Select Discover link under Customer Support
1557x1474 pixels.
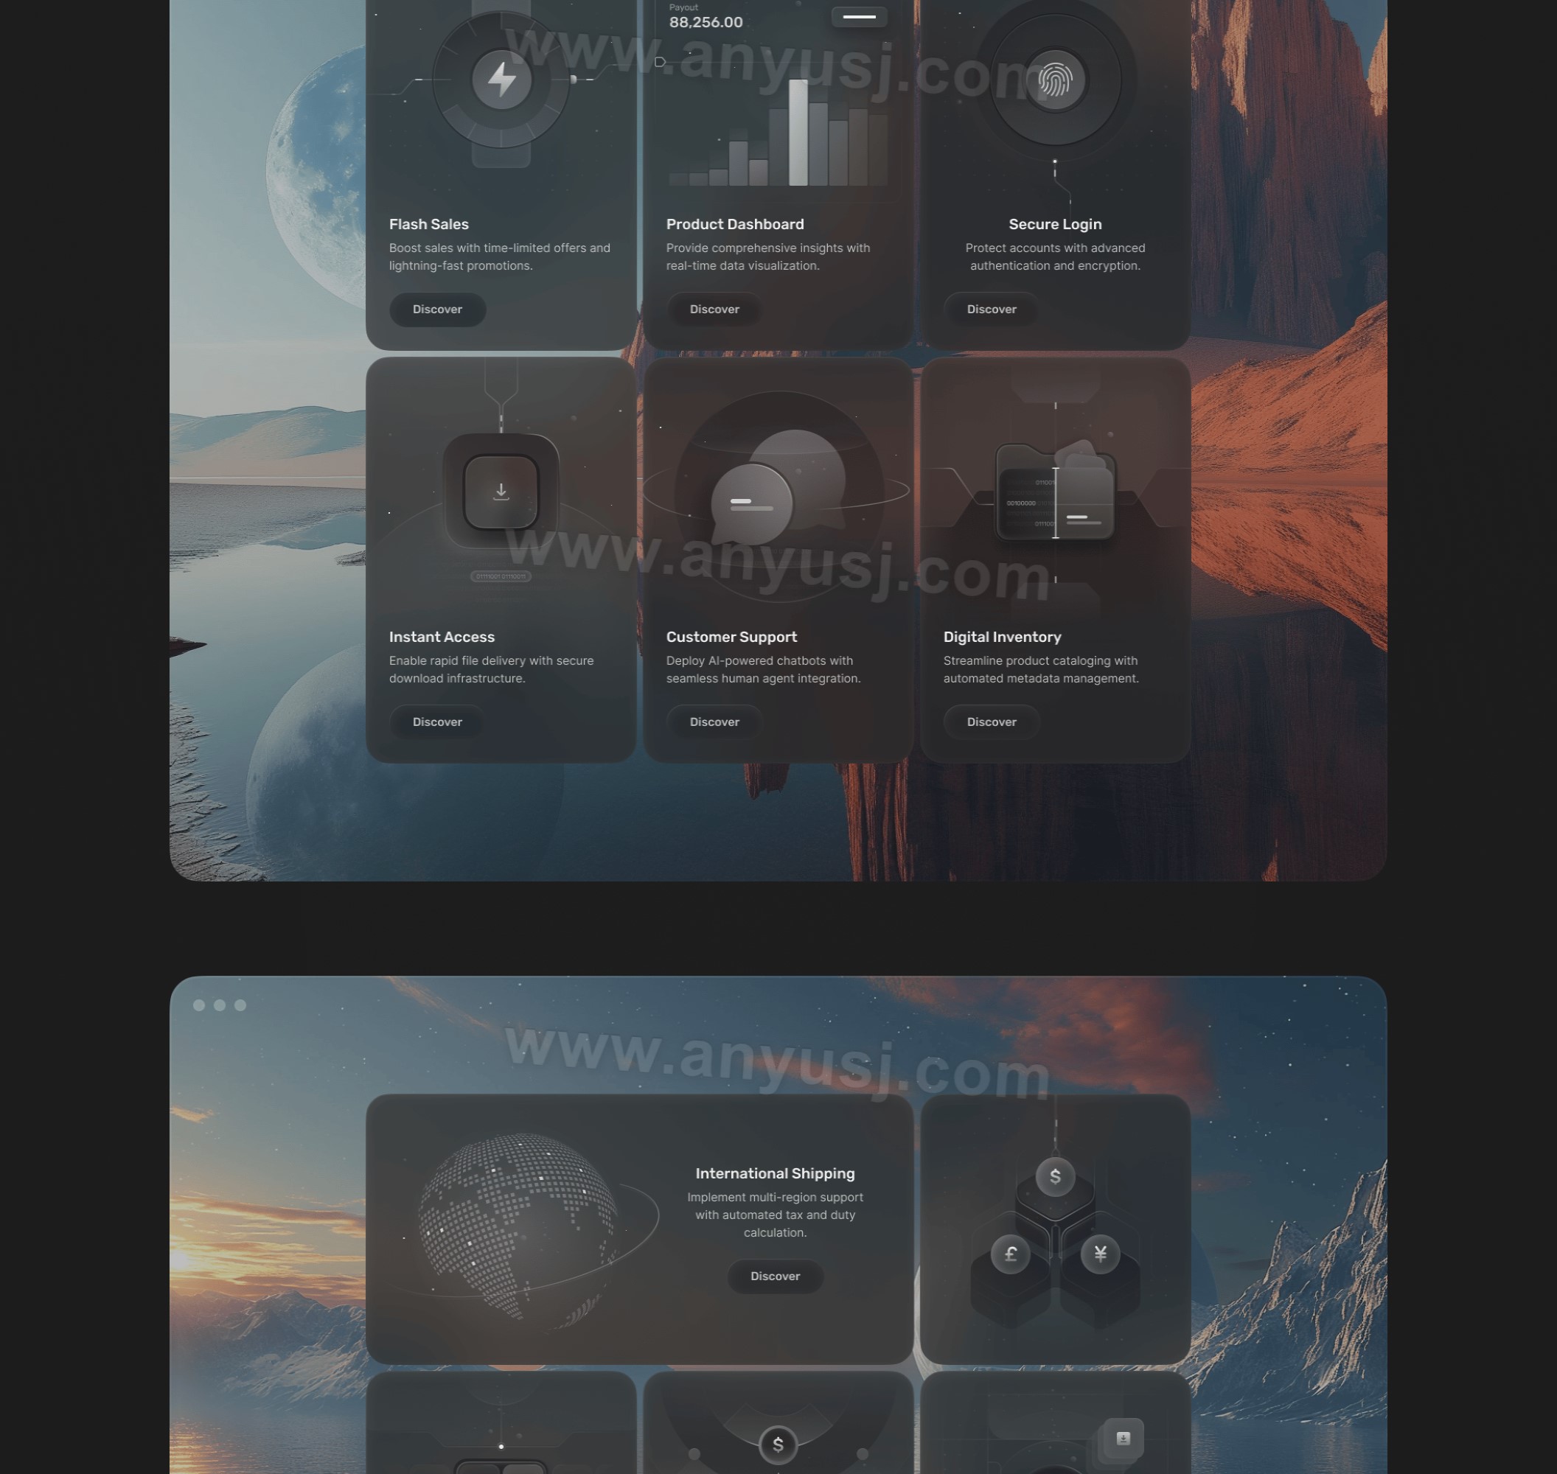coord(715,720)
